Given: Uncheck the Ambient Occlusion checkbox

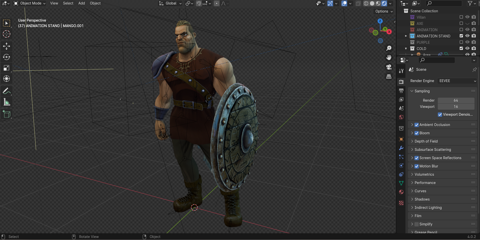Looking at the screenshot, I should click(x=416, y=125).
